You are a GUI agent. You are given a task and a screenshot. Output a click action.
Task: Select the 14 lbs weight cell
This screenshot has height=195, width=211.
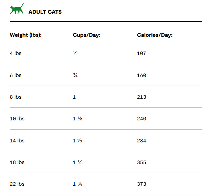pyautogui.click(x=17, y=141)
